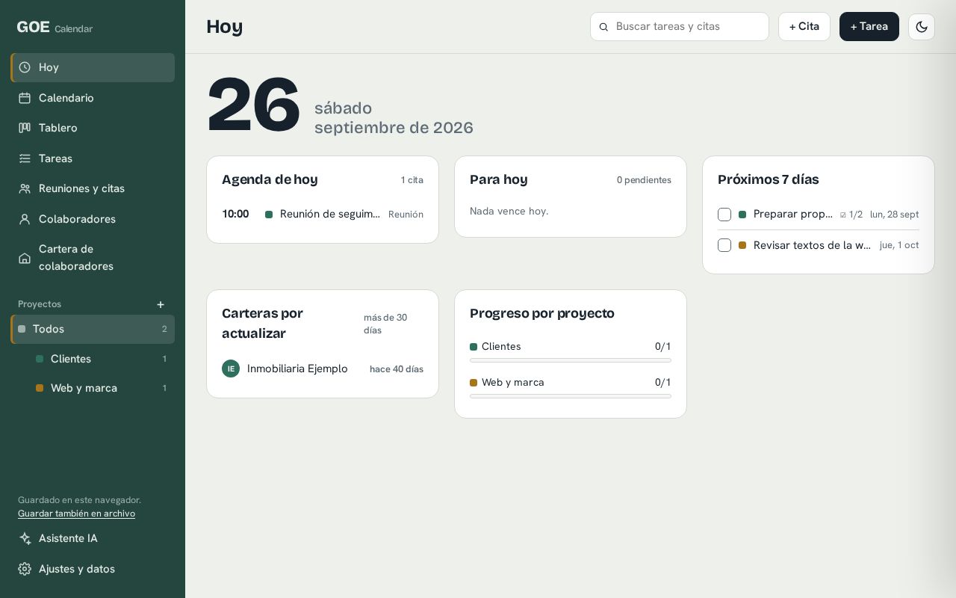Viewport: 956px width, 598px height.
Task: Click the Tareas list icon
Action: (x=25, y=158)
